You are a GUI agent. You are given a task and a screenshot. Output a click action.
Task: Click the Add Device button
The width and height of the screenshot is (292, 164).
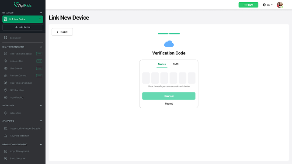(23, 27)
